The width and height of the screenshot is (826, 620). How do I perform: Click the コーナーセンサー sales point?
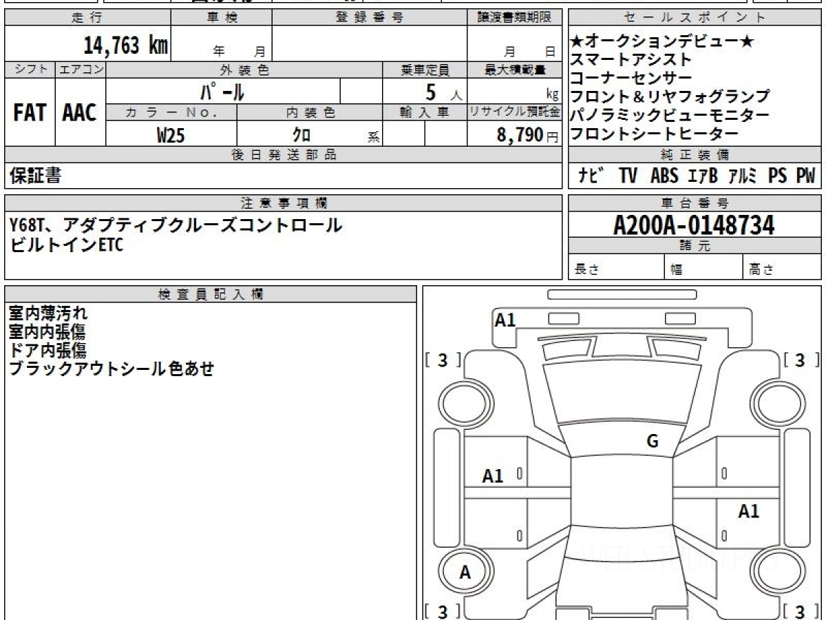click(x=631, y=79)
